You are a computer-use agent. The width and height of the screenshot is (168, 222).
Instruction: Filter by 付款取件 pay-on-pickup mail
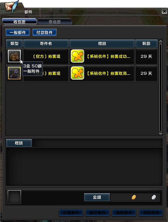(x=45, y=33)
